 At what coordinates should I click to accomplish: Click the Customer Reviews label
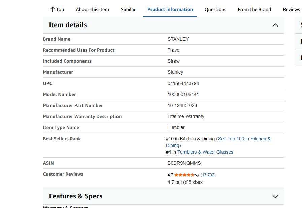coord(63,174)
